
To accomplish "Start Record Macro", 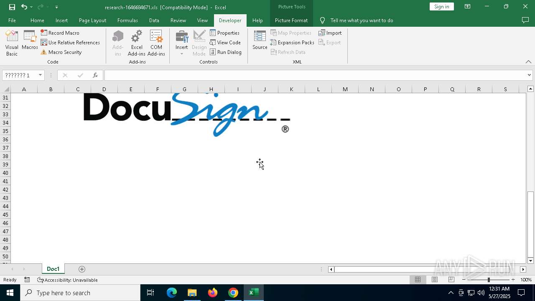I will pos(60,33).
